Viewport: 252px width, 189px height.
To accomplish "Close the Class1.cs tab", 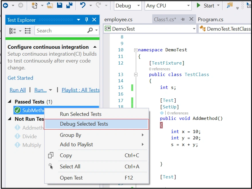I will pos(191,19).
